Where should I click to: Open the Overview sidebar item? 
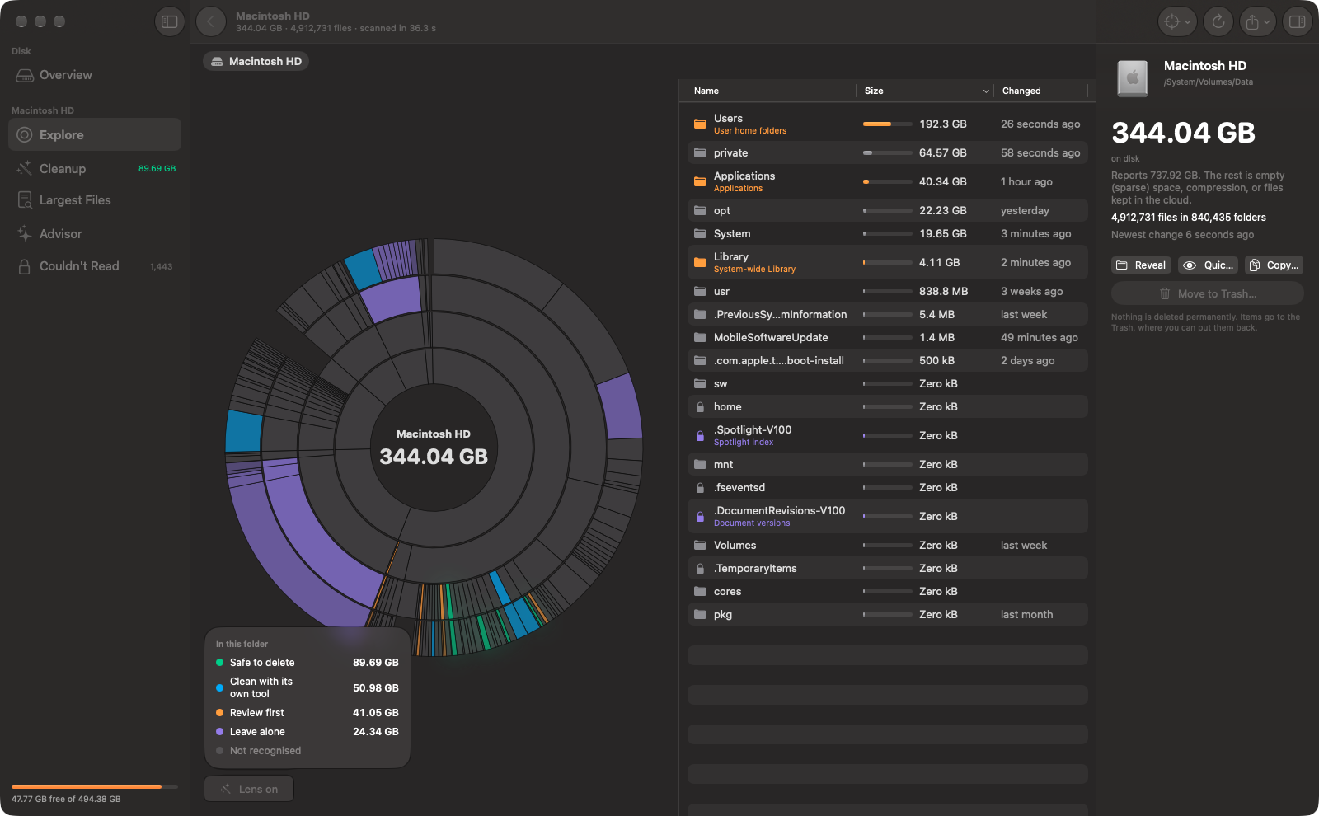point(95,75)
